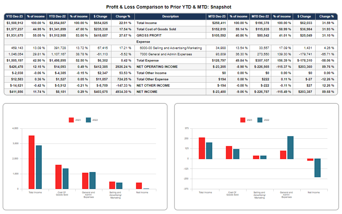Click the NET OPERATING INCOME row label
This screenshot has width=342, height=214.
tap(157, 67)
